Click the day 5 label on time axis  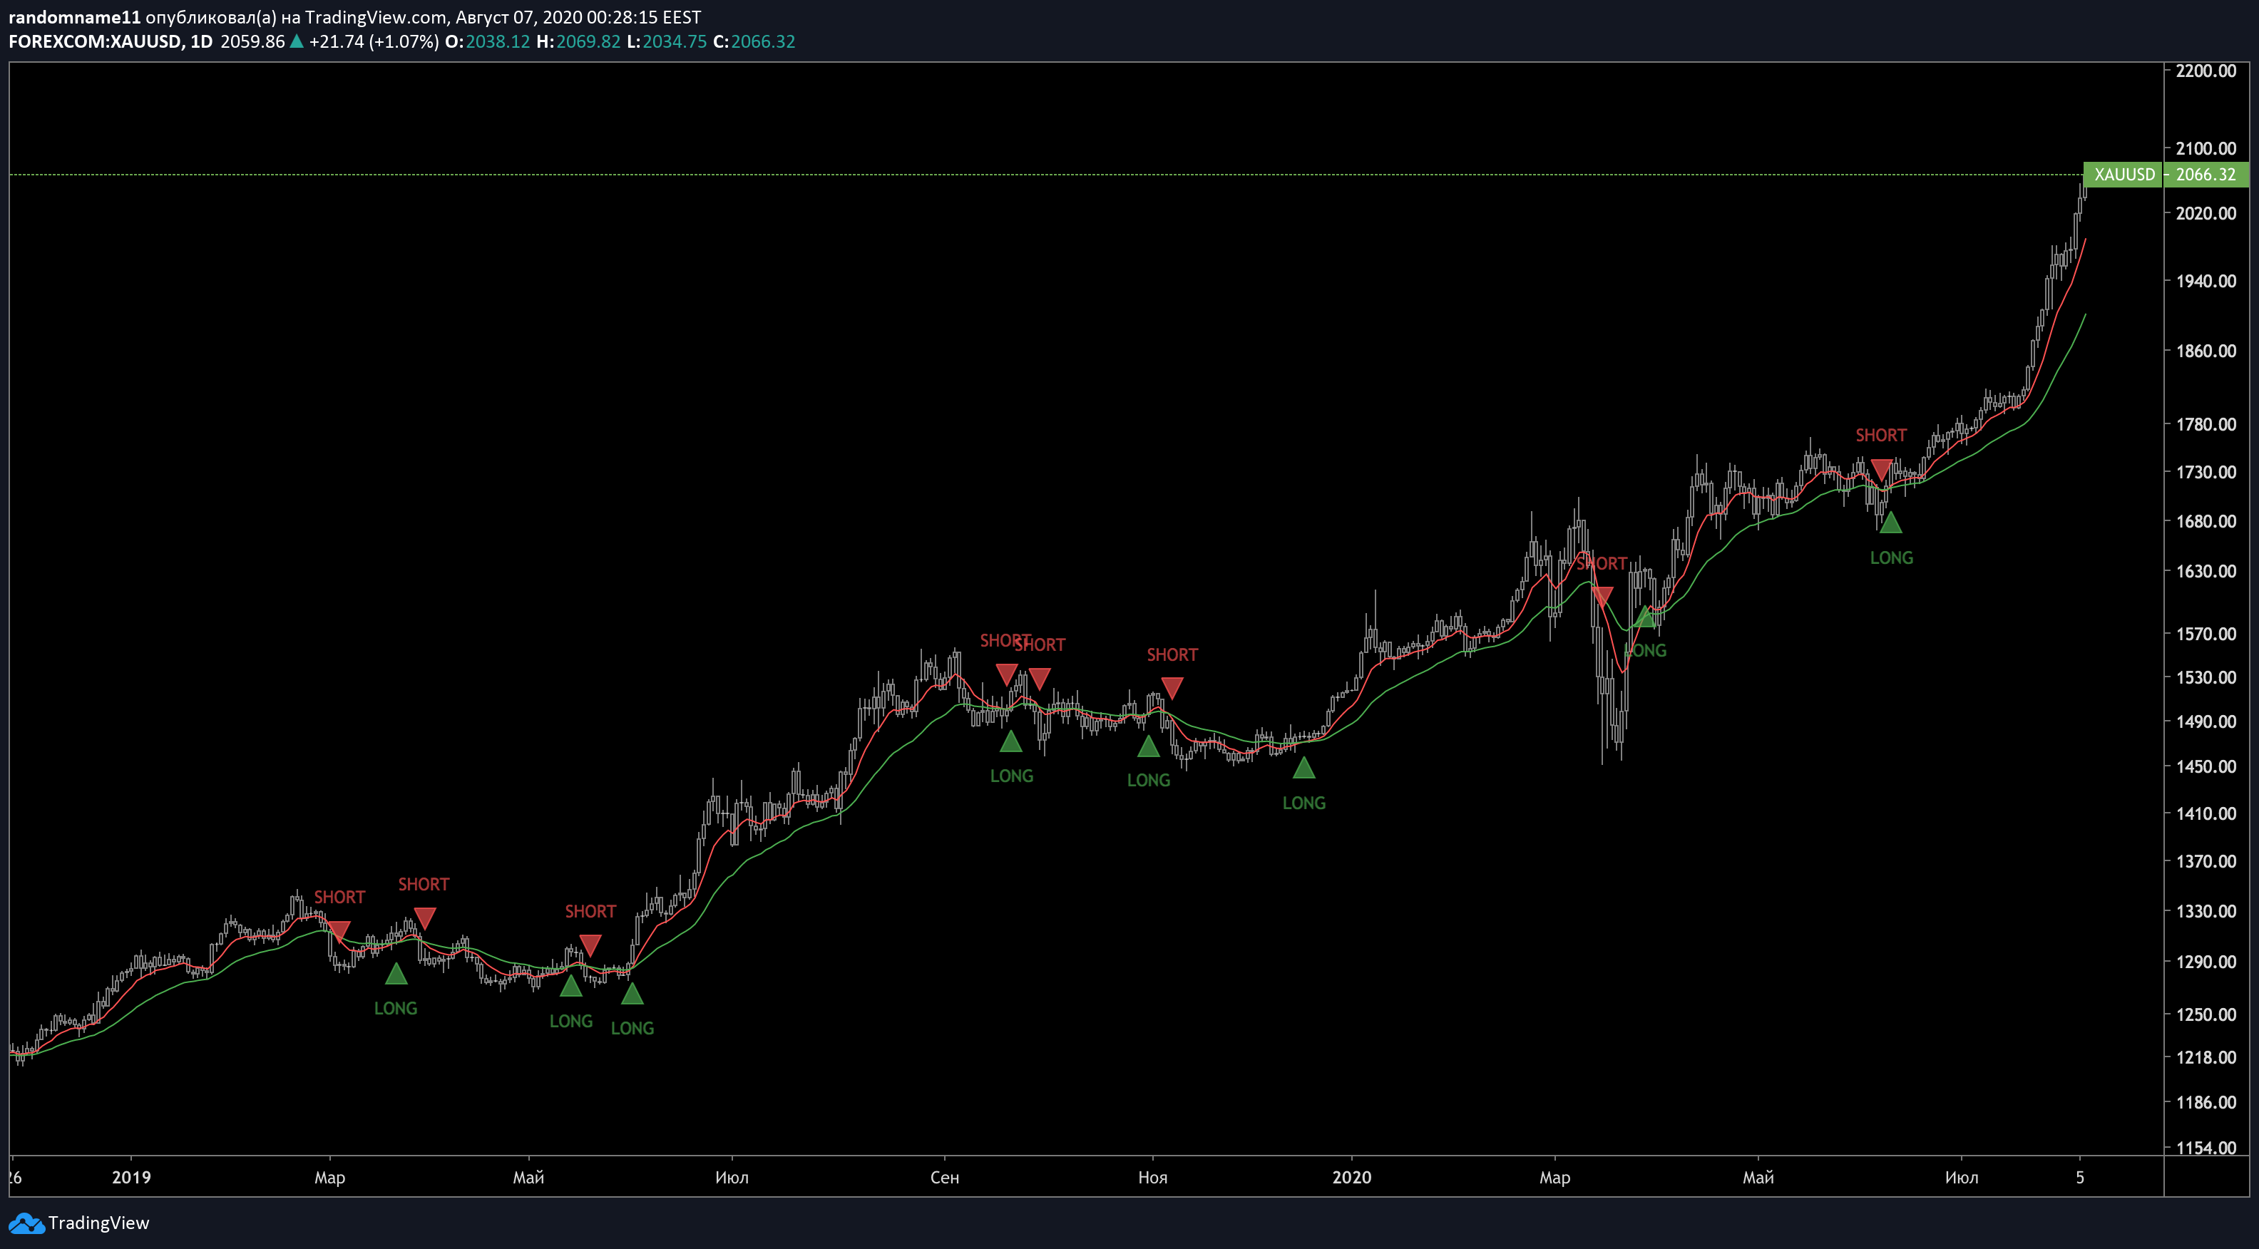(2080, 1177)
